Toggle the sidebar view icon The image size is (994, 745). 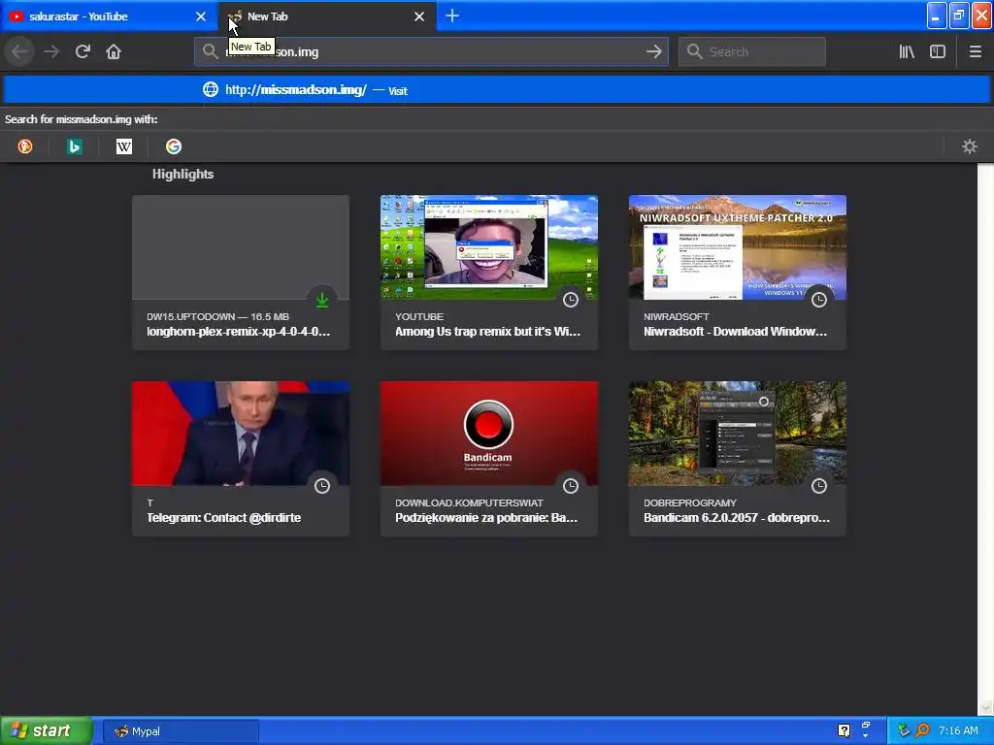(x=938, y=52)
